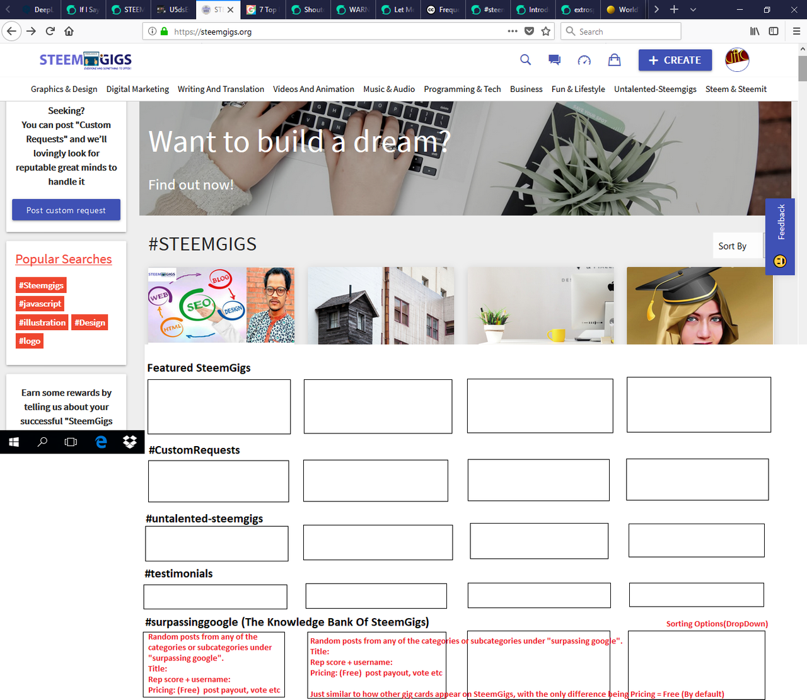Expand the Sort By dropdown
This screenshot has width=807, height=700.
[738, 246]
